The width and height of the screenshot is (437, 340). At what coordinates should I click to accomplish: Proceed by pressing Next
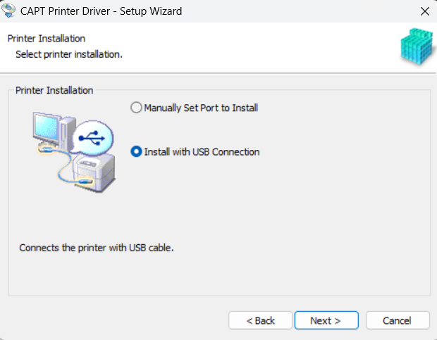pos(326,320)
